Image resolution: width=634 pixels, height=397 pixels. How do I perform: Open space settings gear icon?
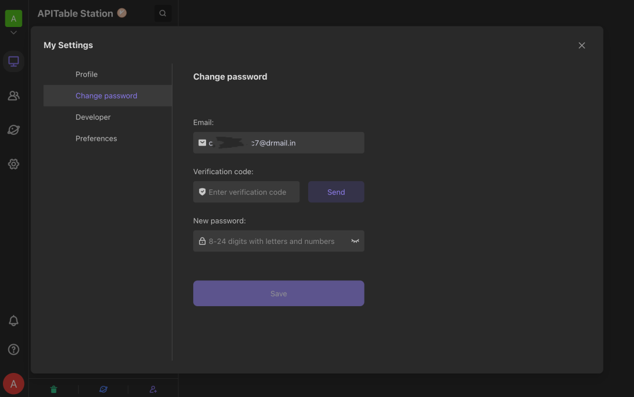pyautogui.click(x=14, y=164)
